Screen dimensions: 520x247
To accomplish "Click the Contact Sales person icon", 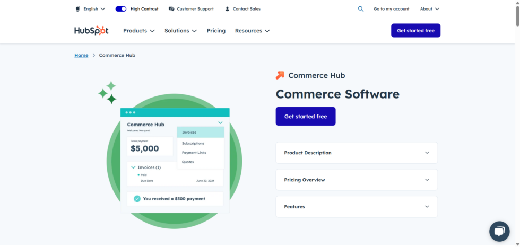I will click(x=227, y=9).
